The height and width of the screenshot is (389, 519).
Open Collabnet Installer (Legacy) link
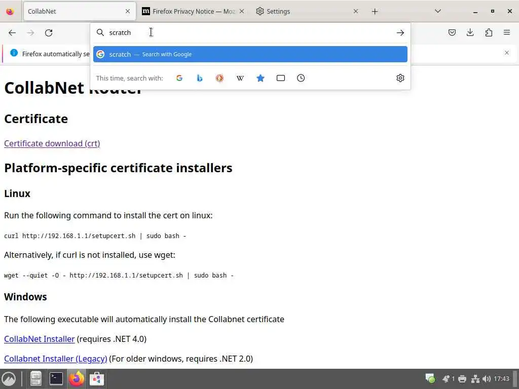56,359
